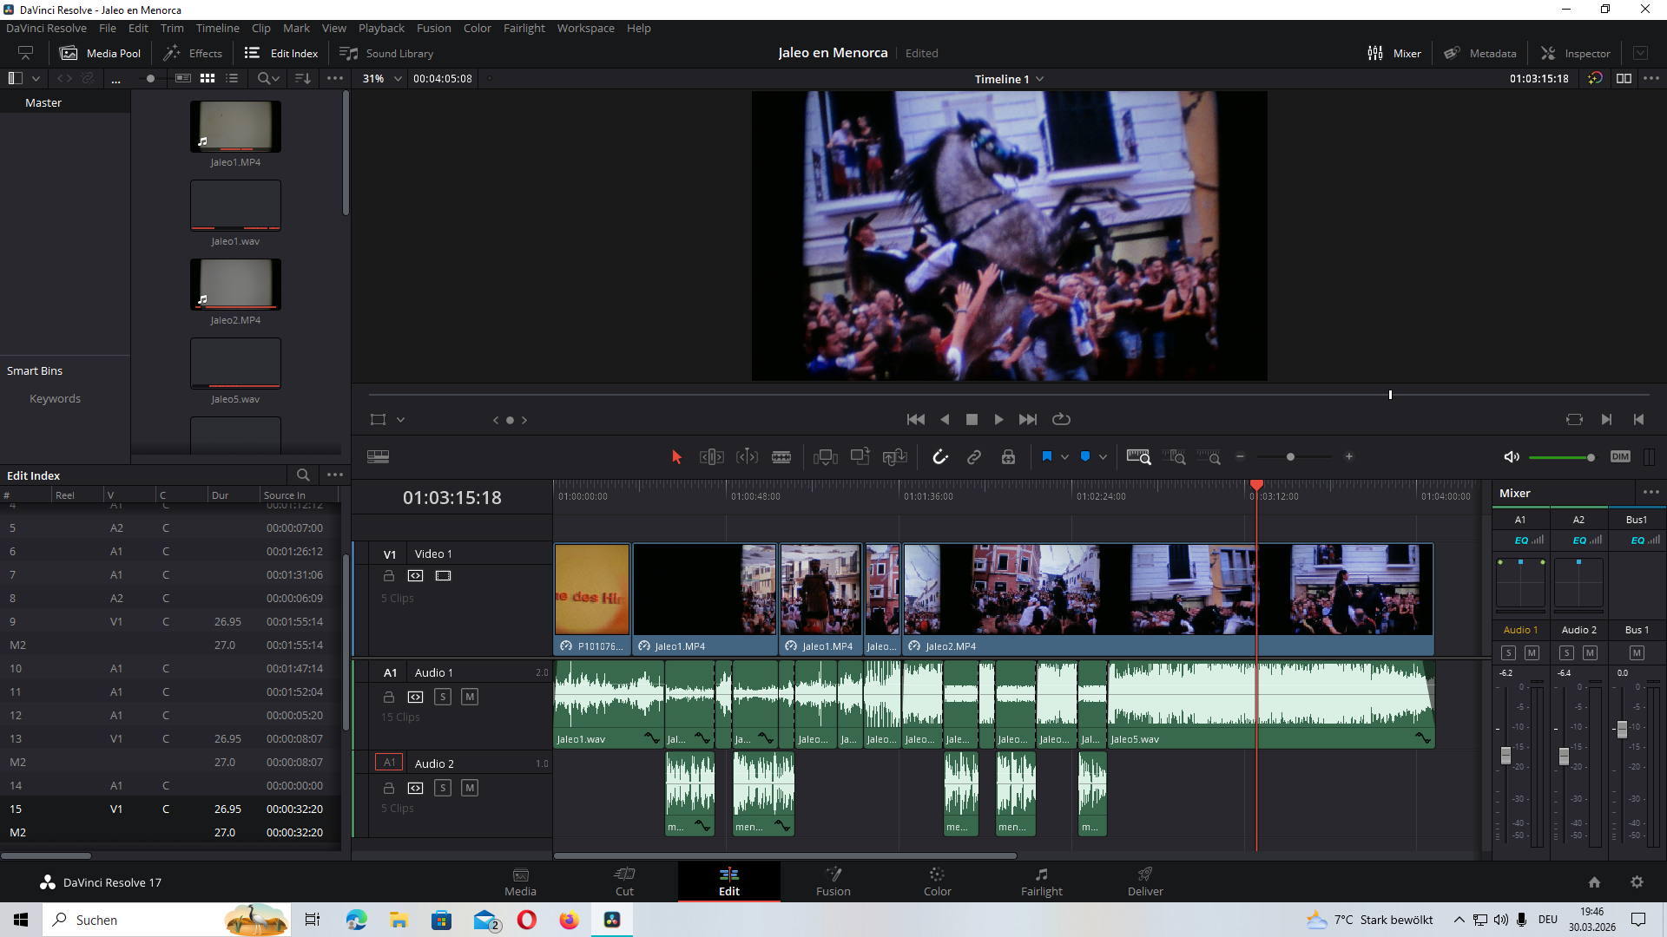Select the Blade edit mode tool
Image resolution: width=1667 pixels, height=937 pixels.
pyautogui.click(x=781, y=457)
